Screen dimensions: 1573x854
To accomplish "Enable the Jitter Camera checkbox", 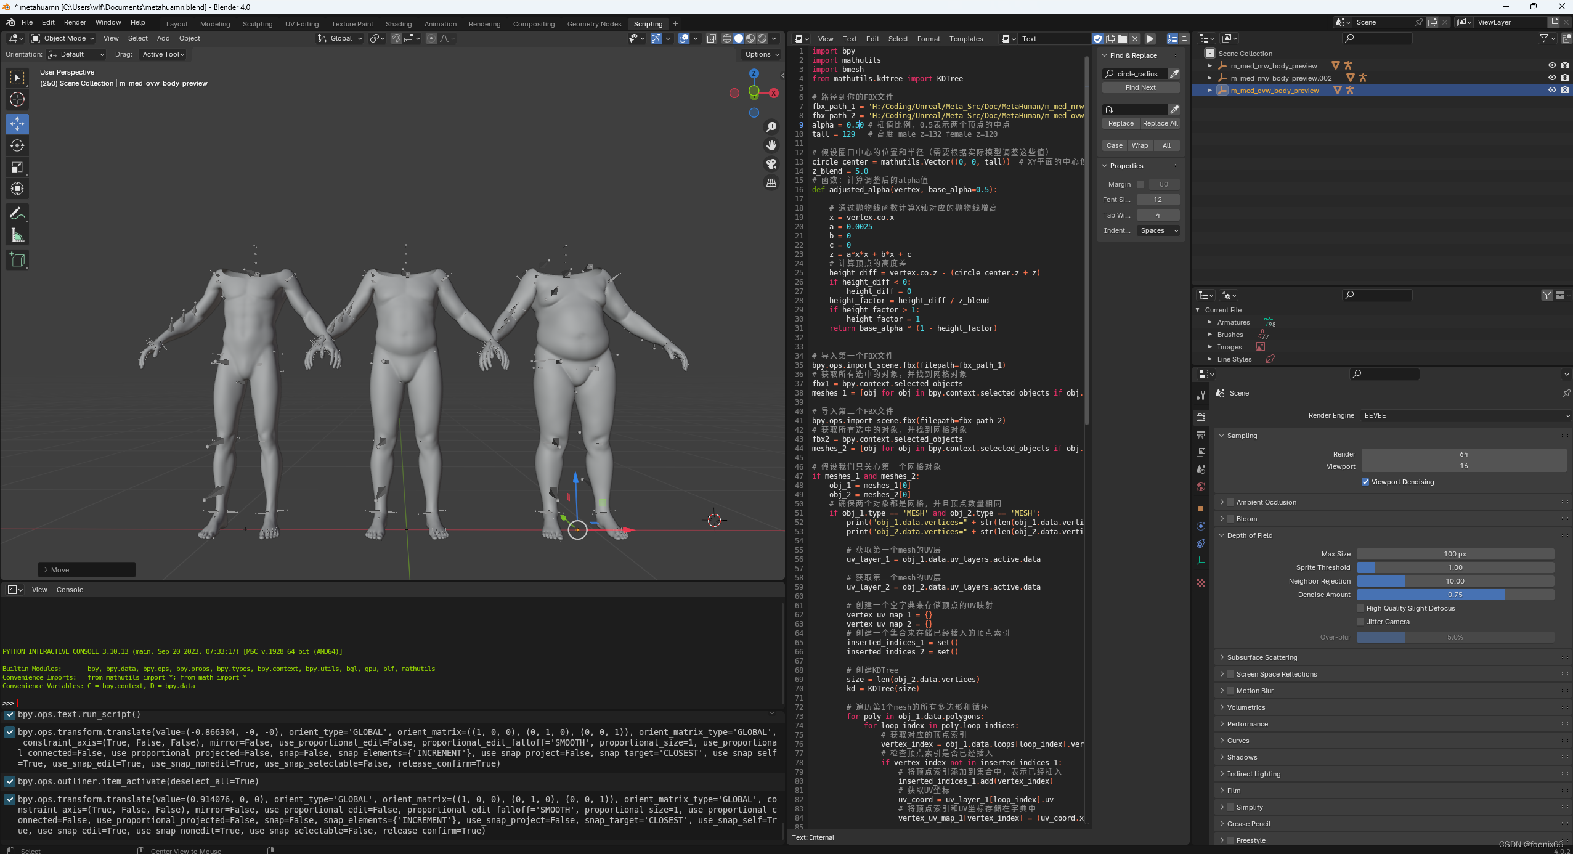I will [x=1360, y=622].
